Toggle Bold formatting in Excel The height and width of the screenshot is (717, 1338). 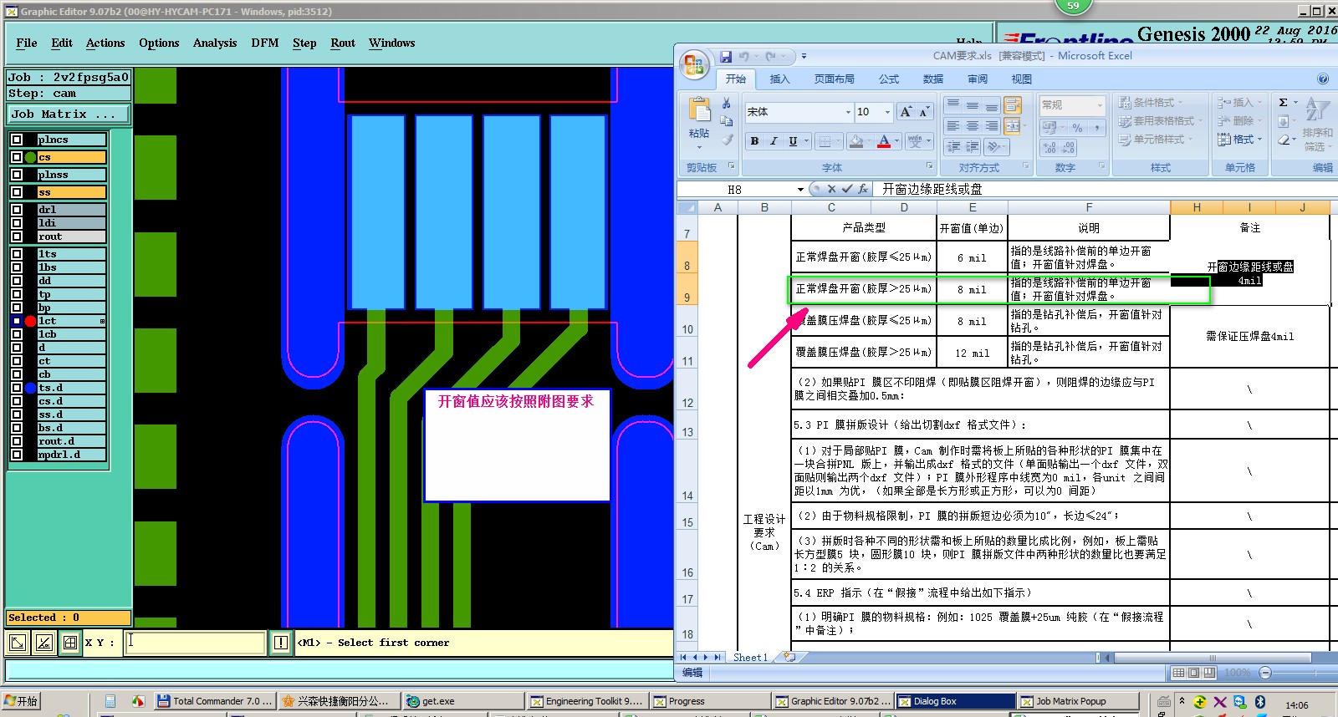(754, 141)
